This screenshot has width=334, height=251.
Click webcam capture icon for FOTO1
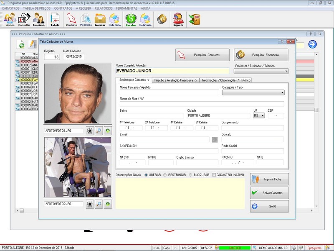pyautogui.click(x=90, y=131)
